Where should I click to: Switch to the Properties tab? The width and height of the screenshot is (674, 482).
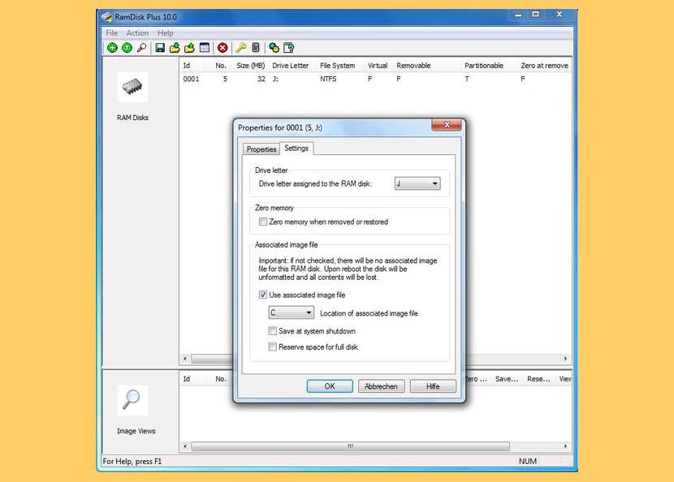coord(261,149)
